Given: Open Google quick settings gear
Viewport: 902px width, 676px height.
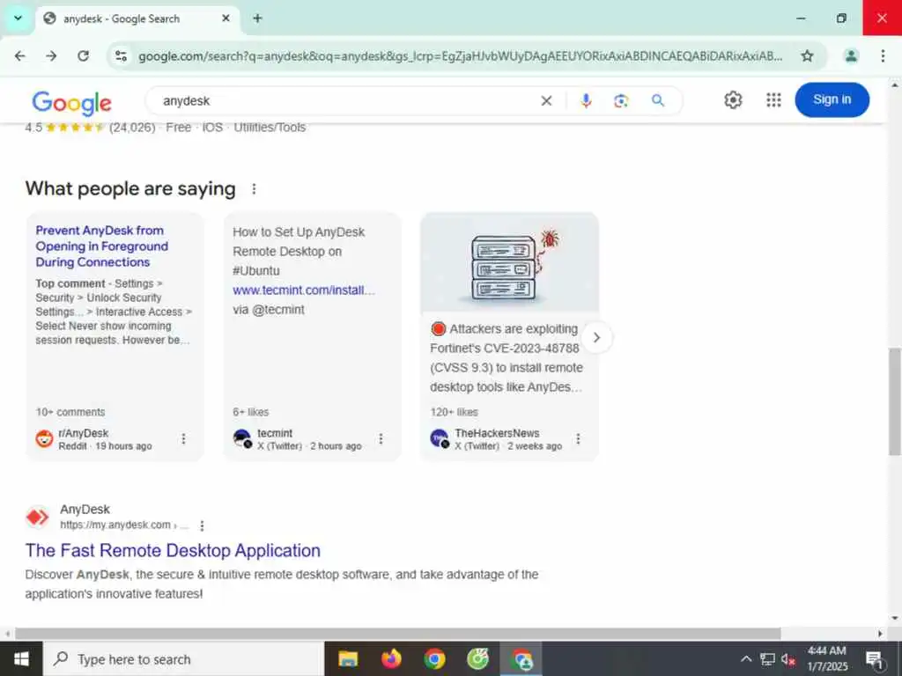Looking at the screenshot, I should tap(733, 100).
